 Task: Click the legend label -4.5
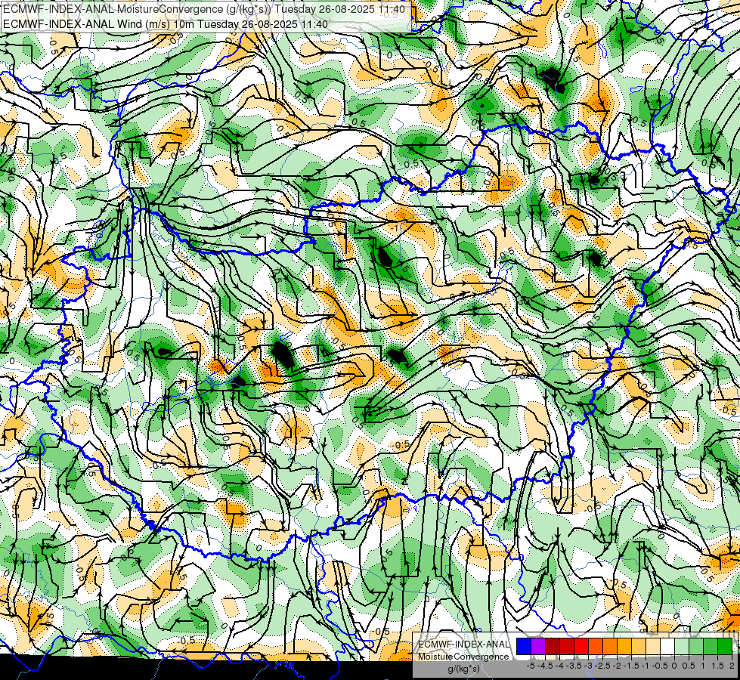545,666
